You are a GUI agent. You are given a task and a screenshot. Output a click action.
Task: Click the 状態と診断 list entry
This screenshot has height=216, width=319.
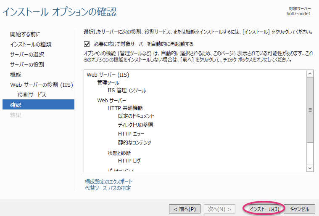(x=119, y=153)
